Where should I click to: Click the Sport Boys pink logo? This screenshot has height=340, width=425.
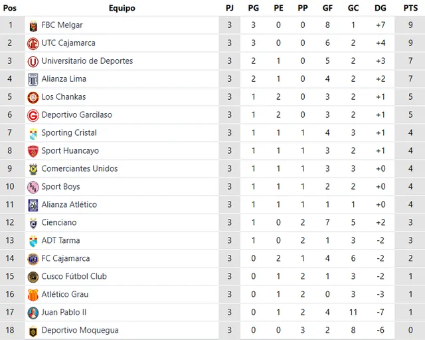(x=33, y=187)
